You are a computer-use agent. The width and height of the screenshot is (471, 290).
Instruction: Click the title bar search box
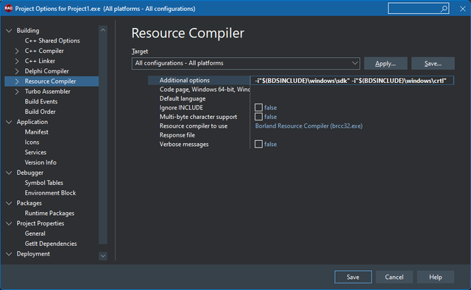[x=419, y=9]
